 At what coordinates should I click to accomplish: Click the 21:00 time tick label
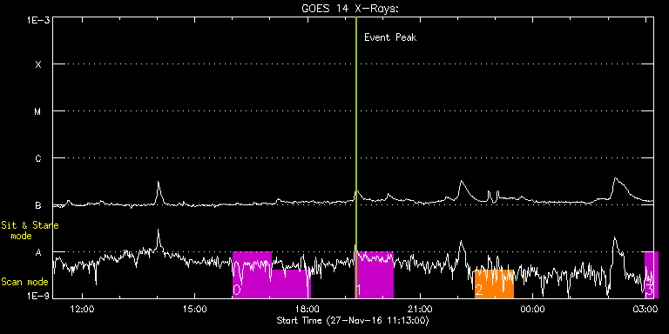[x=420, y=309]
